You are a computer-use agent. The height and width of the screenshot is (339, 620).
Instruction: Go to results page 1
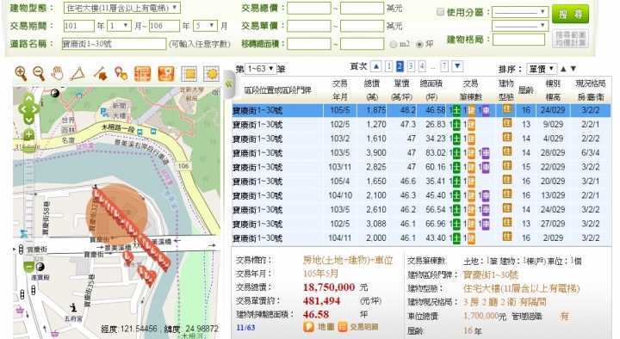(388, 66)
